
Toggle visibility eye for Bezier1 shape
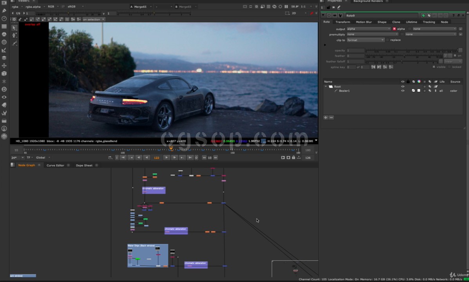point(402,91)
